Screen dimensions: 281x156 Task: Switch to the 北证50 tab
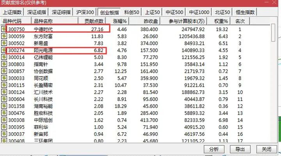point(222,12)
